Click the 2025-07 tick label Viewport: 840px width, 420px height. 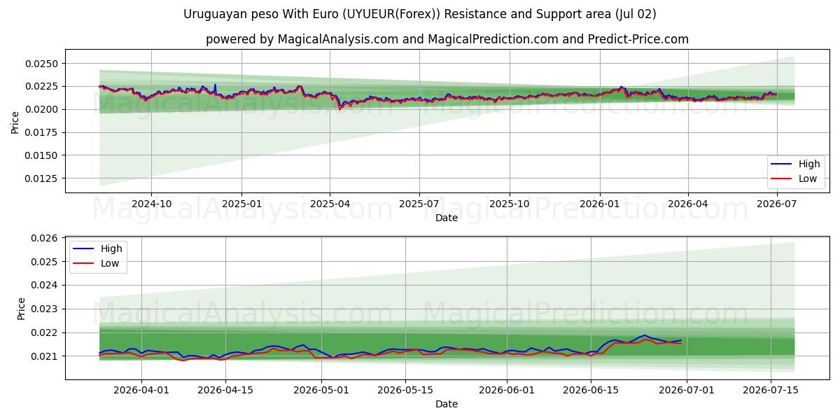click(x=419, y=204)
